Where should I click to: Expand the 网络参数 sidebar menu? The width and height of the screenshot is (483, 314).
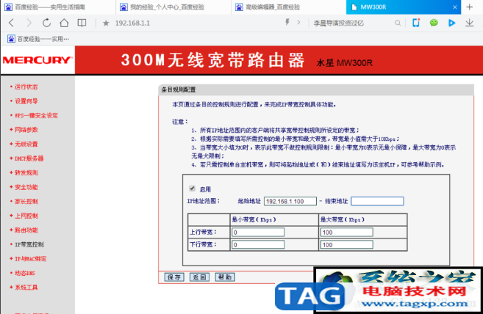click(26, 129)
